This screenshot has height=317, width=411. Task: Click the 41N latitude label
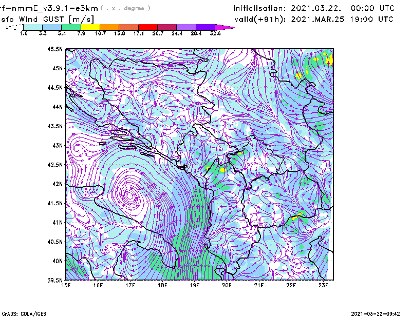pos(58,223)
